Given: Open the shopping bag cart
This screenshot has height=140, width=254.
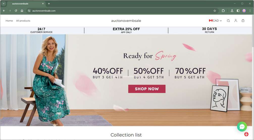Looking at the screenshot, I should (x=243, y=21).
